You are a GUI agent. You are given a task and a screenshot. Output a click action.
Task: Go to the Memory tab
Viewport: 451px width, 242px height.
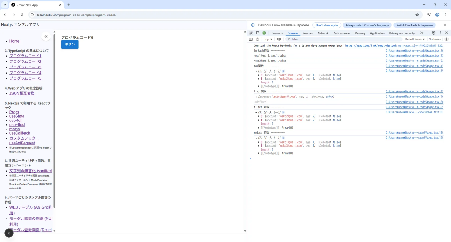click(x=359, y=33)
